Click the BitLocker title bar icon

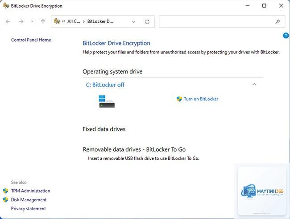pos(6,6)
